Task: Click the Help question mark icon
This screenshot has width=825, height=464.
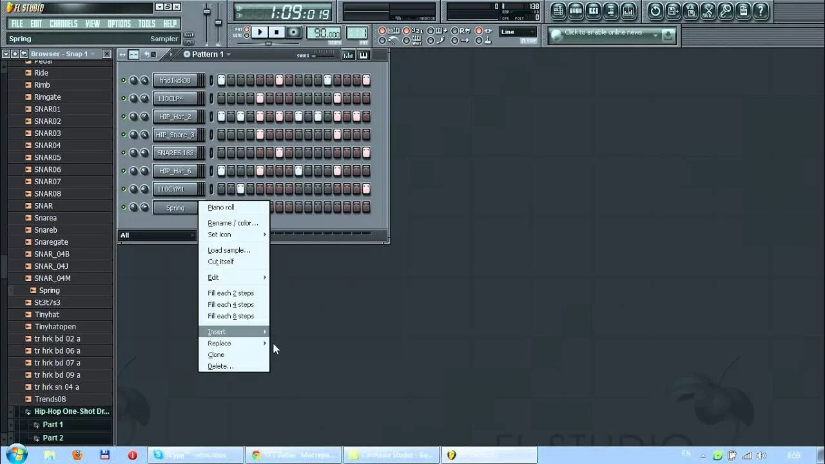Action: (x=761, y=10)
